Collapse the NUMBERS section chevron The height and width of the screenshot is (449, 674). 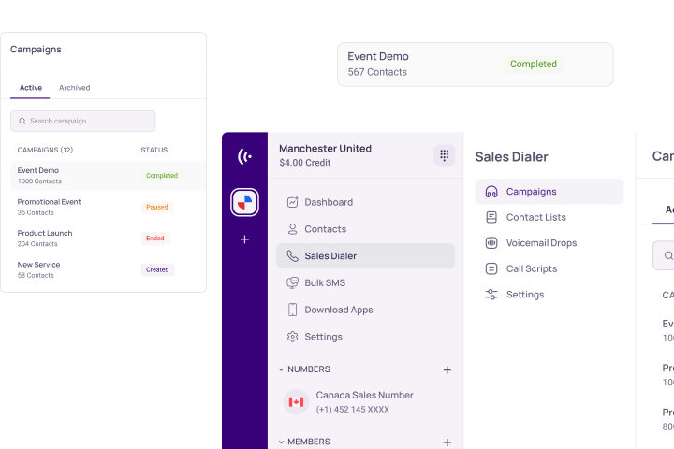click(281, 369)
